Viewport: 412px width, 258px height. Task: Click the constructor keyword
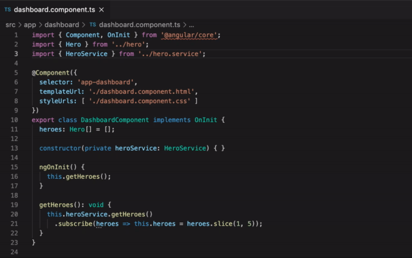tap(60, 149)
